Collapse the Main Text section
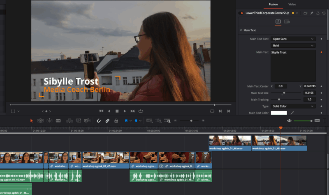 pos(241,30)
